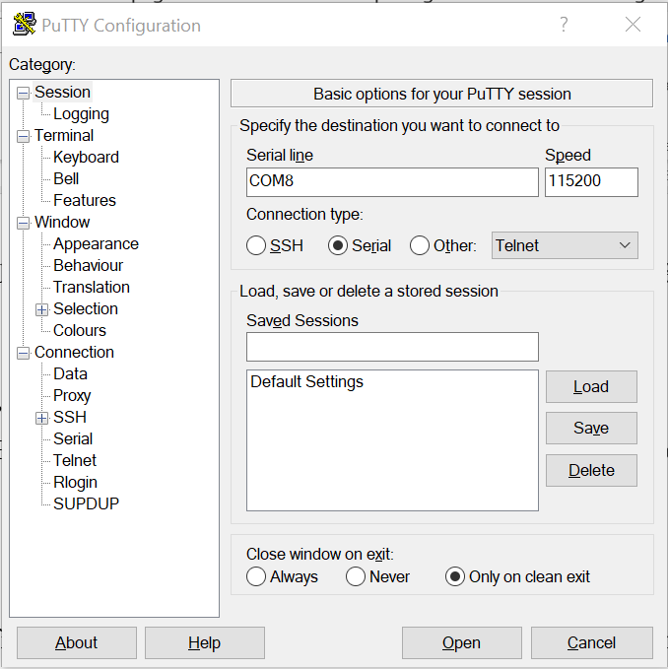The width and height of the screenshot is (668, 669).
Task: Select the SSH category label in tree
Action: point(70,418)
